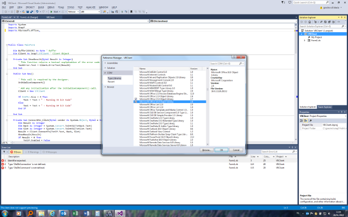Click the Reference Manager help button
The width and height of the screenshot is (348, 217).
pos(234,57)
